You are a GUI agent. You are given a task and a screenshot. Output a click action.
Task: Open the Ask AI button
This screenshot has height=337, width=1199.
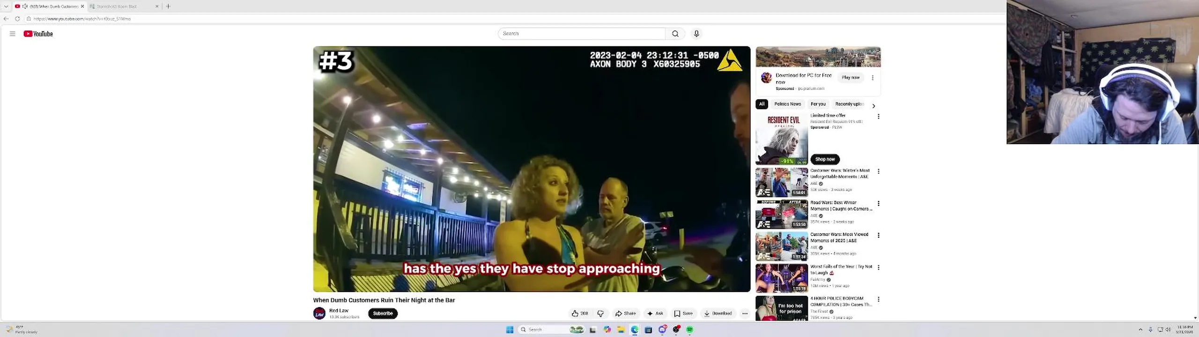(655, 314)
